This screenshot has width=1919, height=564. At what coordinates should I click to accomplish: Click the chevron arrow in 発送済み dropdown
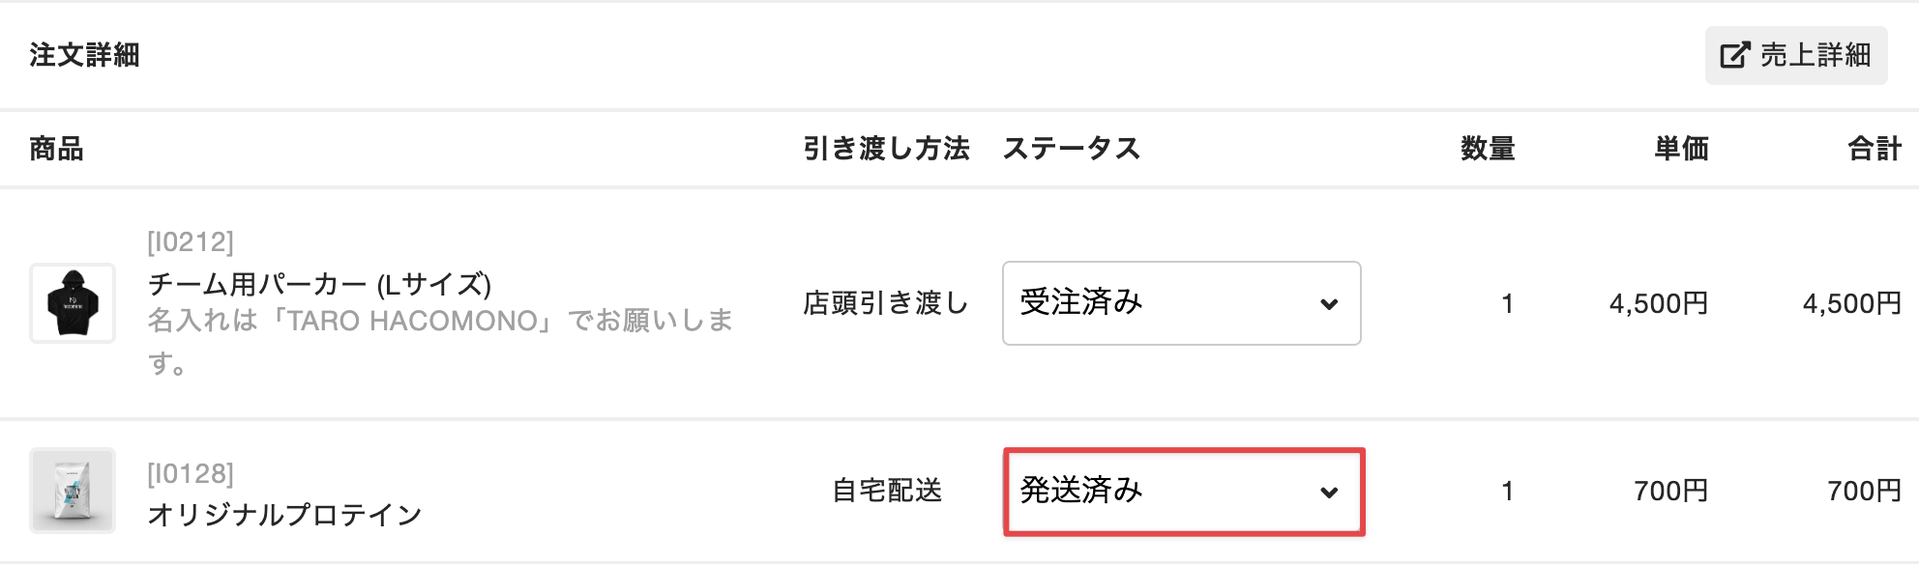[1329, 493]
